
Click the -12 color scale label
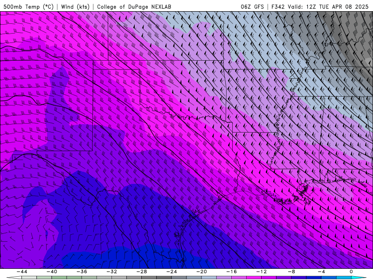point(262,272)
